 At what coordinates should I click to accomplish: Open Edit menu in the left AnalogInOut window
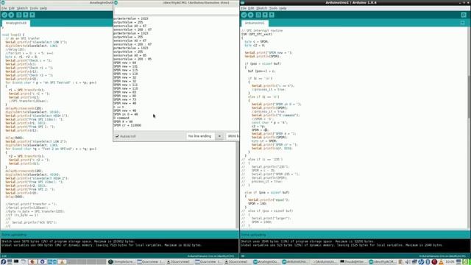click(x=12, y=8)
